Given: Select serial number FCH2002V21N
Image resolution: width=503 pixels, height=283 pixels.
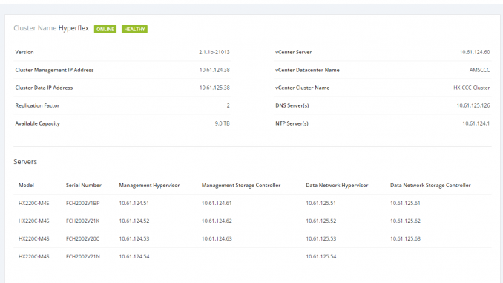Looking at the screenshot, I should [x=83, y=257].
